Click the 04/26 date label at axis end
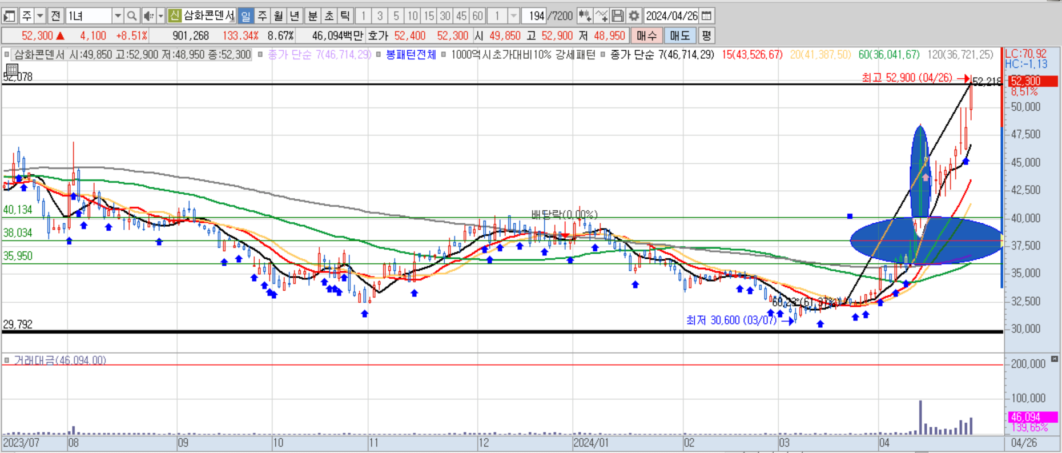The height and width of the screenshot is (453, 1062). click(x=1024, y=443)
